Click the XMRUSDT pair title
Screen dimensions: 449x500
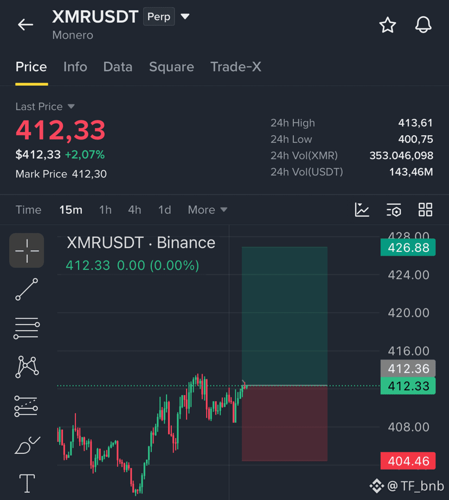point(95,17)
